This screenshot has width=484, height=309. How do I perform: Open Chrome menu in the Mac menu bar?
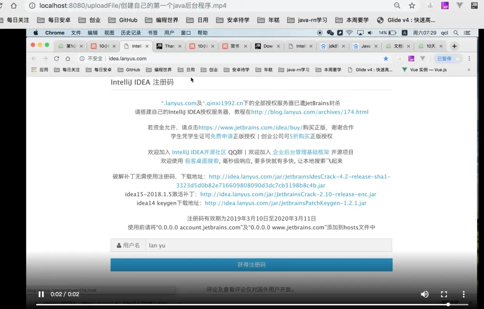[x=55, y=33]
